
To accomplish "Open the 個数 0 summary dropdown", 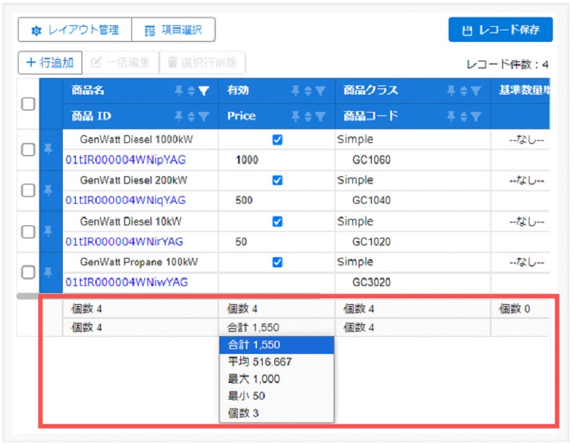I will pyautogui.click(x=520, y=309).
